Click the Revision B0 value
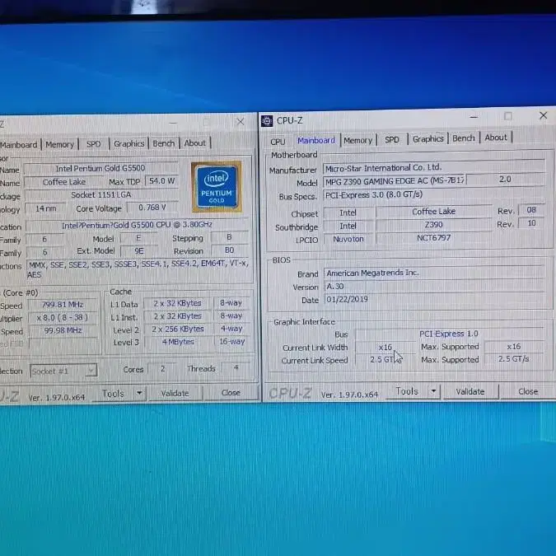Viewport: 556px width, 556px height. [230, 250]
